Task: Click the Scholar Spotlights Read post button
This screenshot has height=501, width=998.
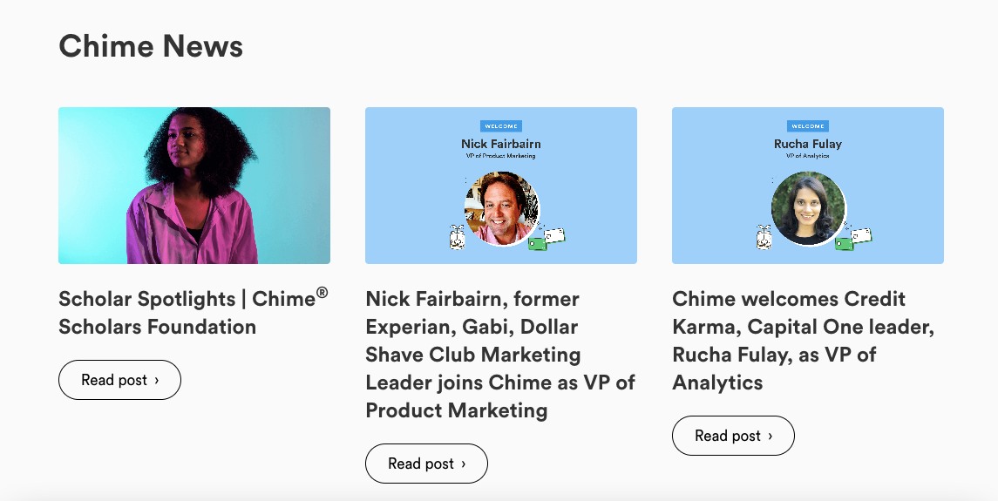Action: click(x=119, y=380)
